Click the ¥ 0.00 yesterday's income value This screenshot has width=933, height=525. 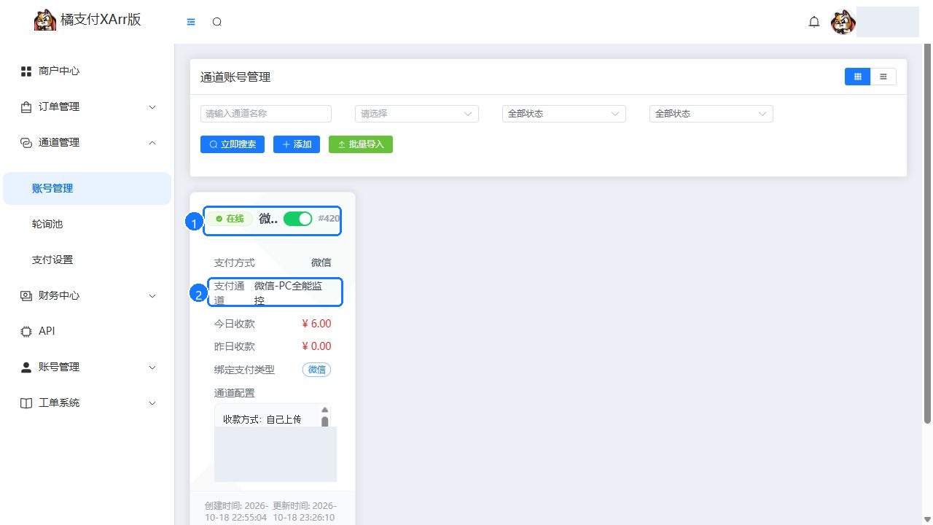pyautogui.click(x=316, y=346)
